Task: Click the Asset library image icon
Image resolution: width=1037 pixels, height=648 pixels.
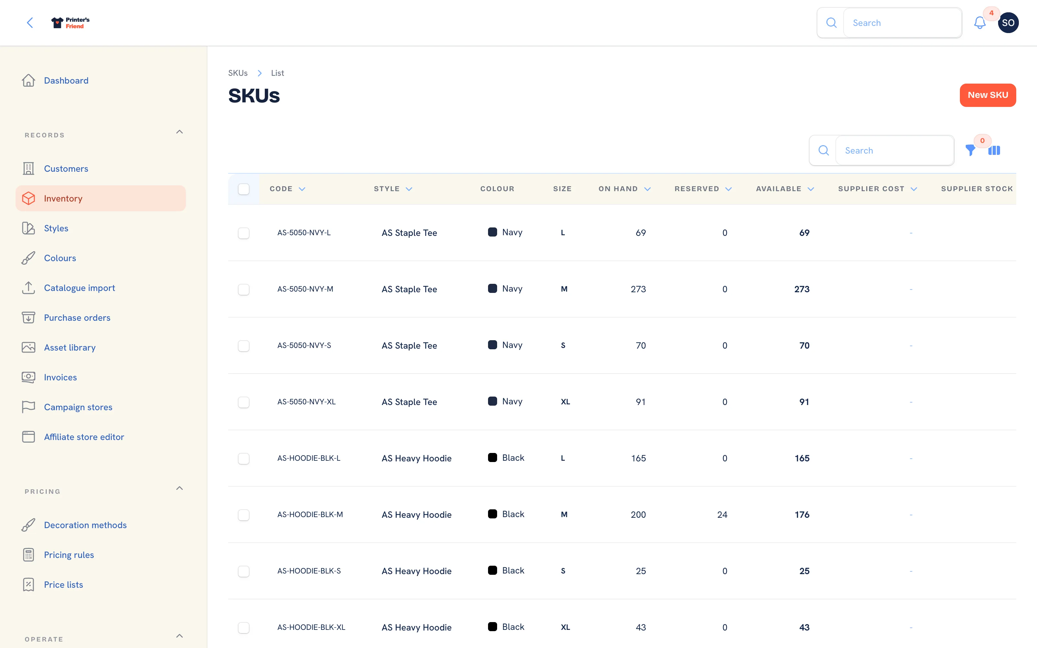Action: (28, 347)
